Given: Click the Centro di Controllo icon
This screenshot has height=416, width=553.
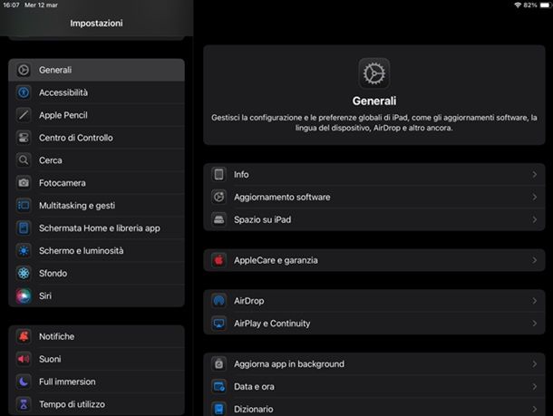Looking at the screenshot, I should [x=24, y=138].
